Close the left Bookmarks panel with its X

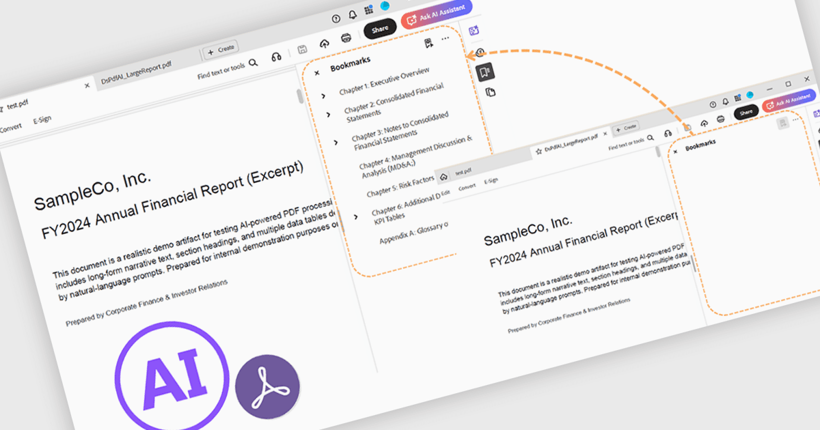point(316,72)
